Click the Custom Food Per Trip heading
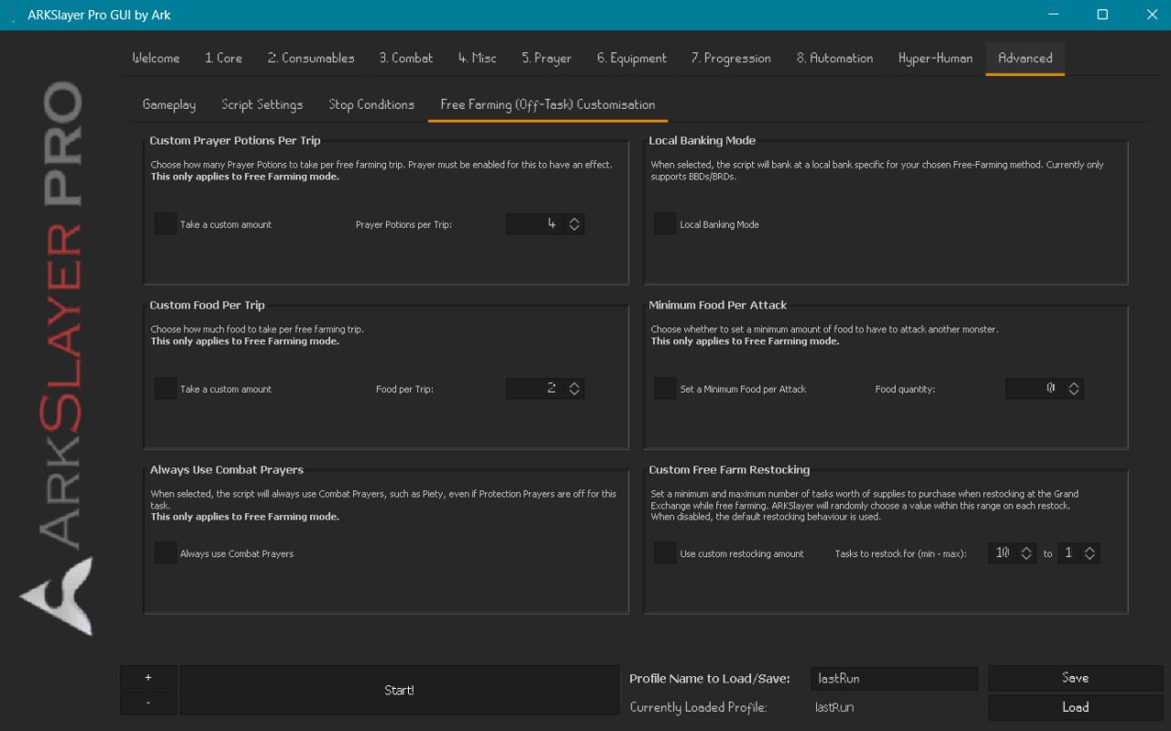1171x731 pixels. click(208, 306)
